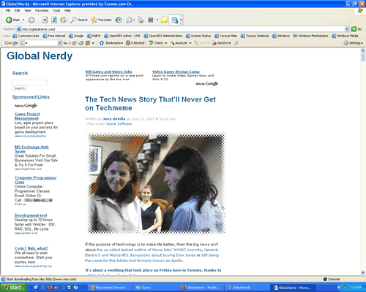
Task: Open the Edit menu
Action: coord(18,10)
